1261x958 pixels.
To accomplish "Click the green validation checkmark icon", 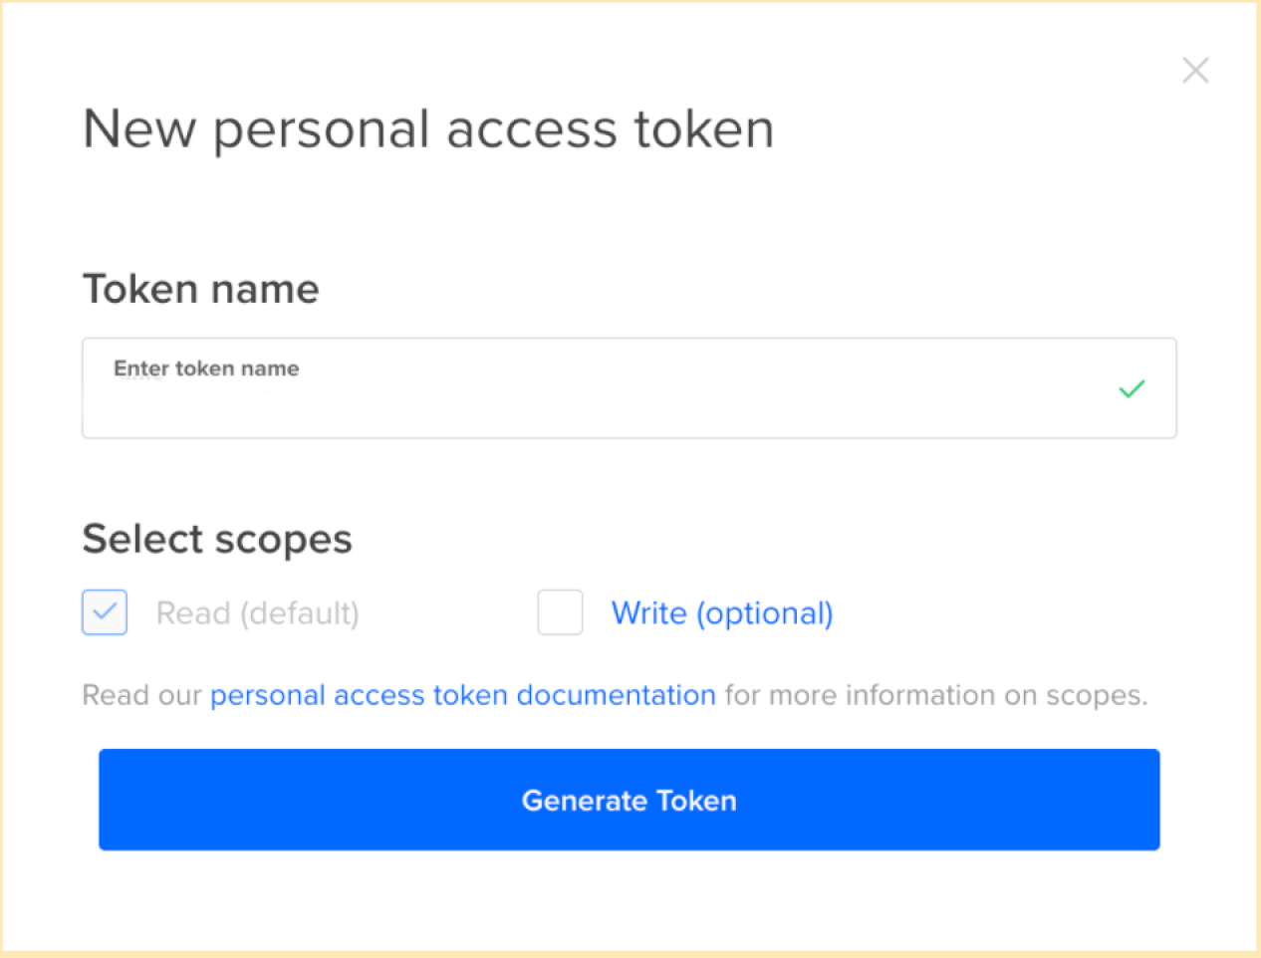I will pos(1132,388).
